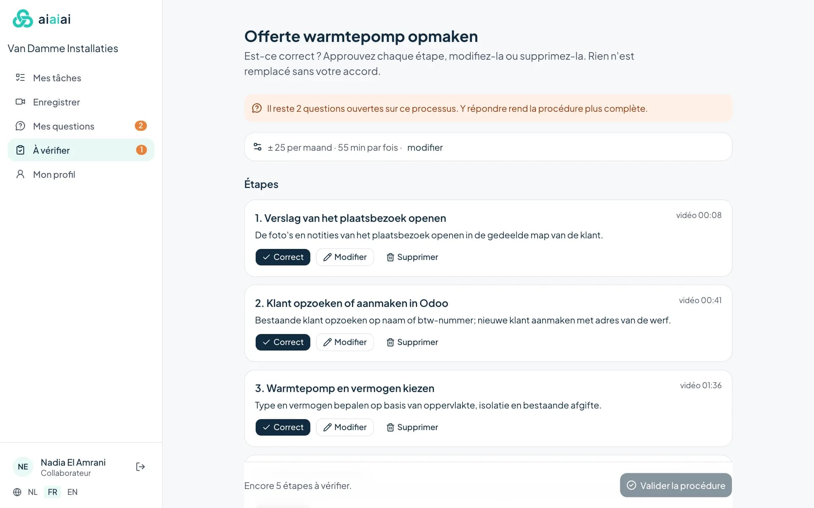814x508 pixels.
Task: Mark step 3 Warmtepomp kiezen as Correct
Action: coord(283,427)
